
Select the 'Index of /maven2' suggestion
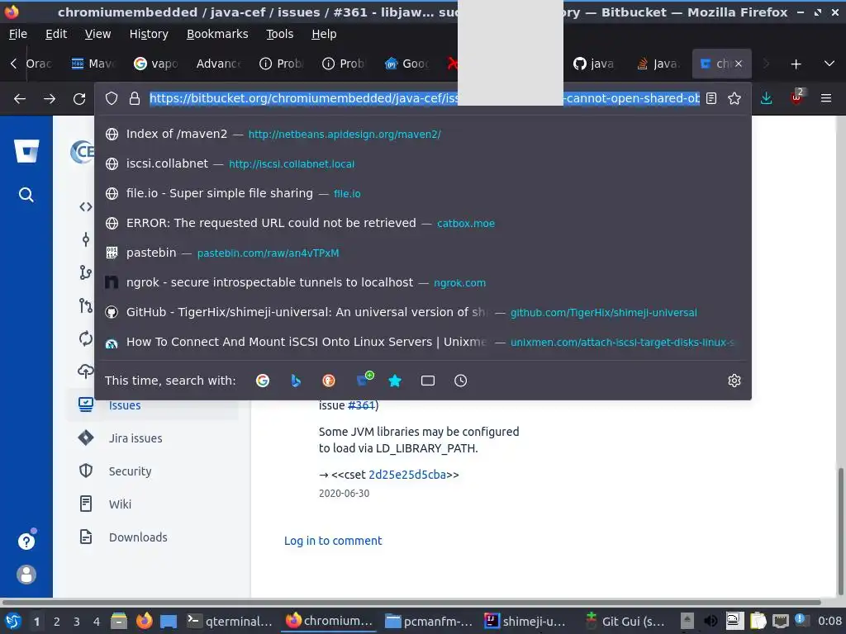point(423,134)
